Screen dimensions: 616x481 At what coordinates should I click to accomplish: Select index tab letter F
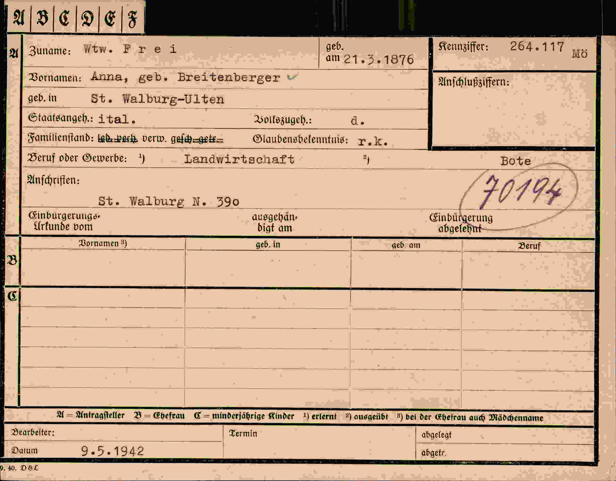click(x=132, y=19)
